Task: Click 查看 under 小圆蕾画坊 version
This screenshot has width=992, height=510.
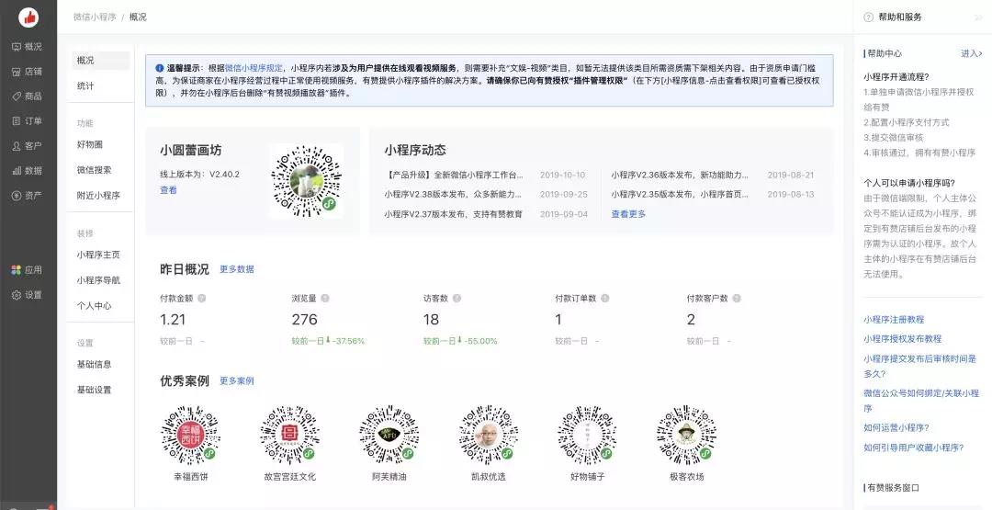Action: [x=168, y=190]
